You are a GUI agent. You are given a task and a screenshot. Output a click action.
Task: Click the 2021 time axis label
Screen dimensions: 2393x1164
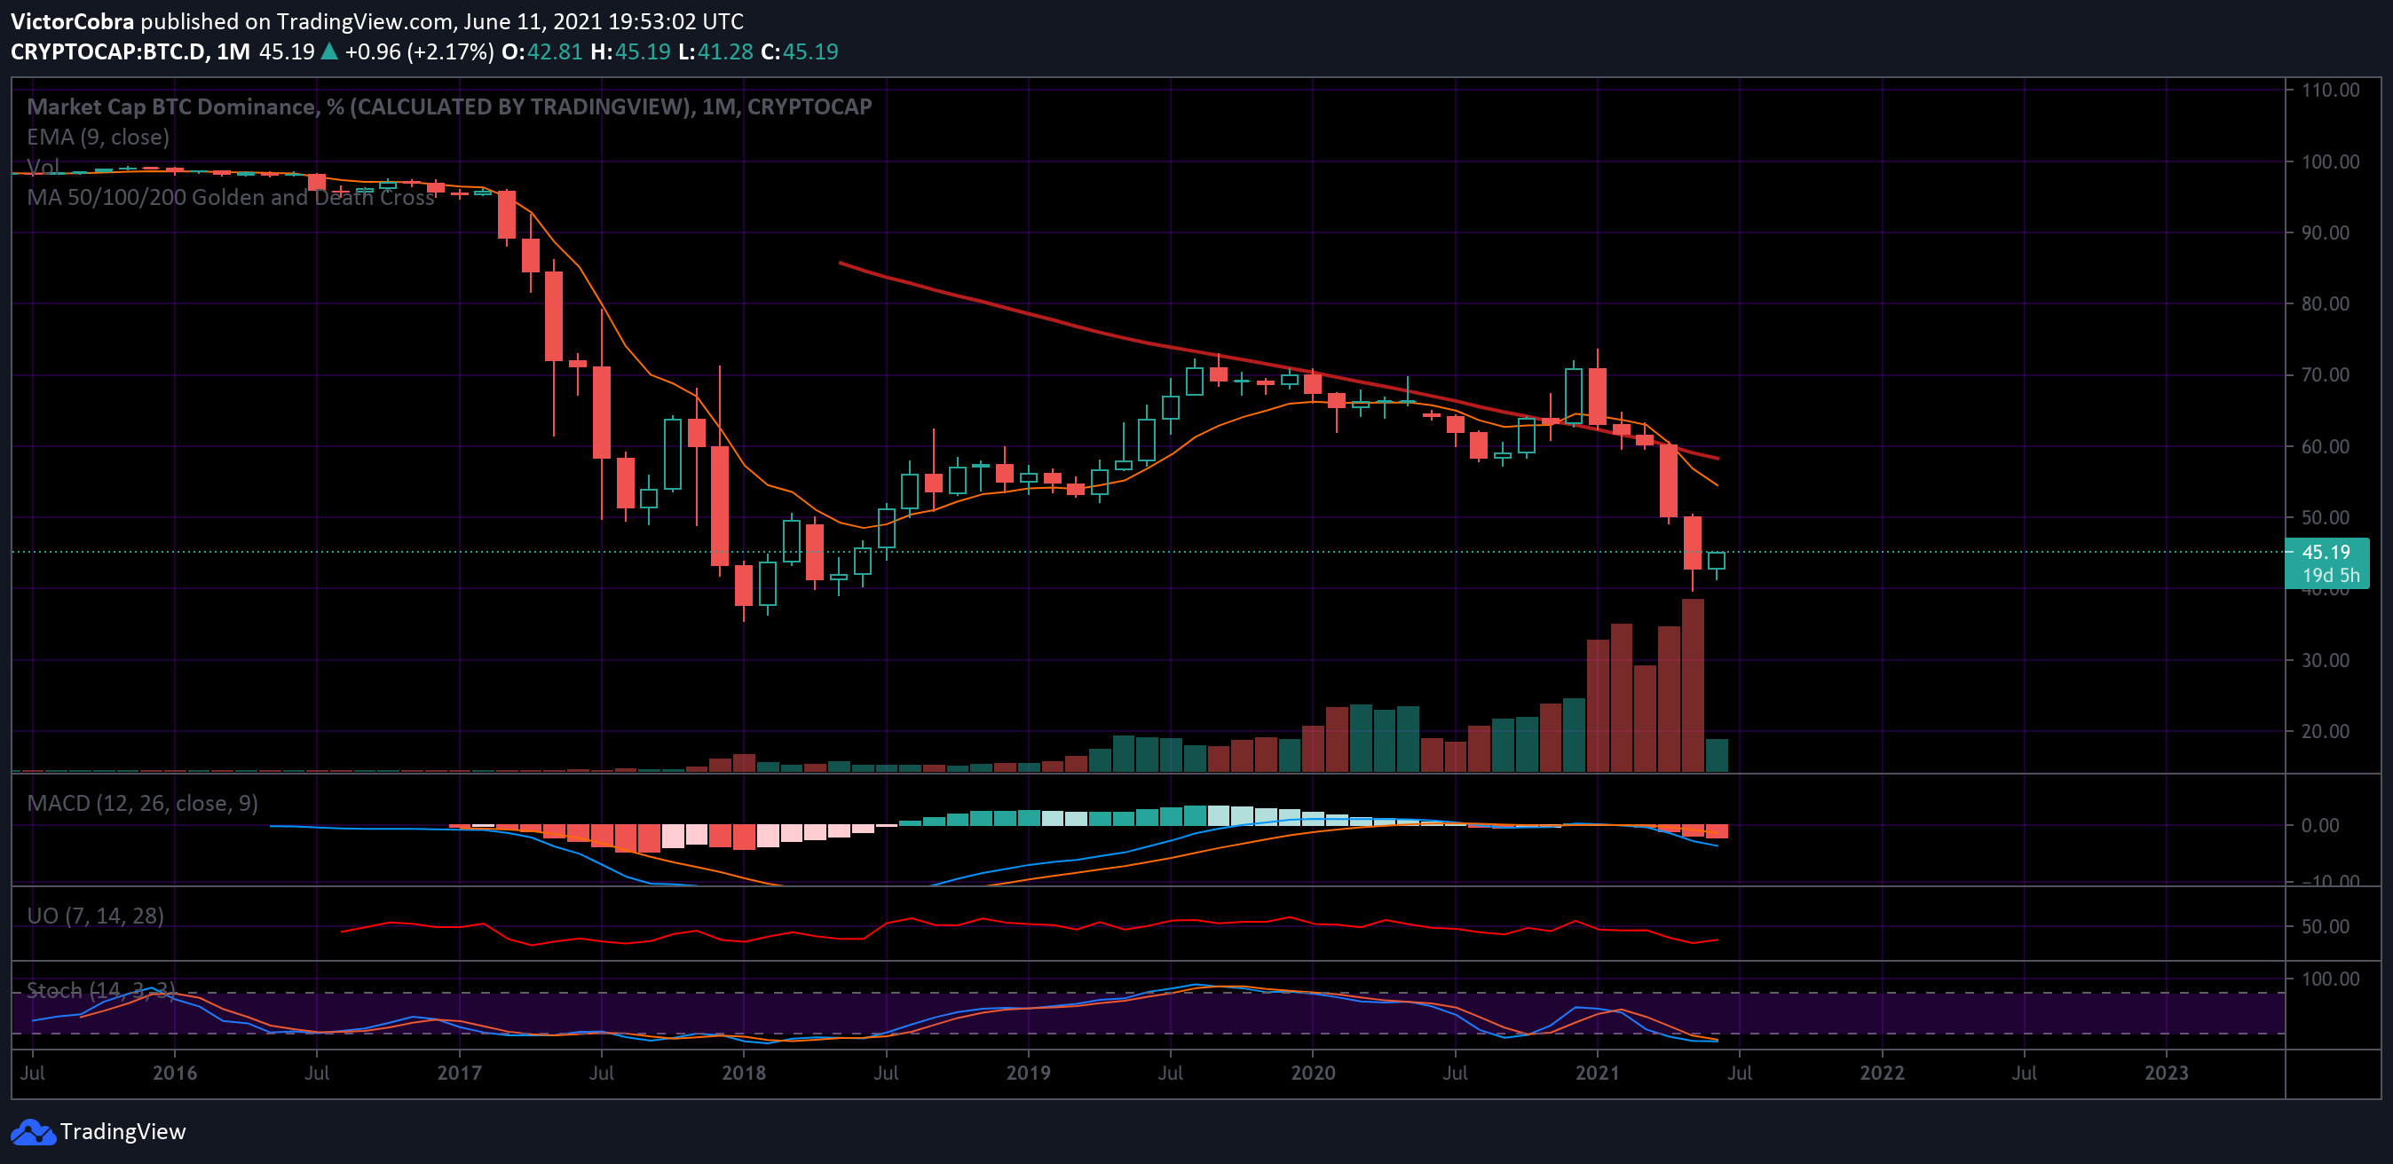click(1598, 1073)
